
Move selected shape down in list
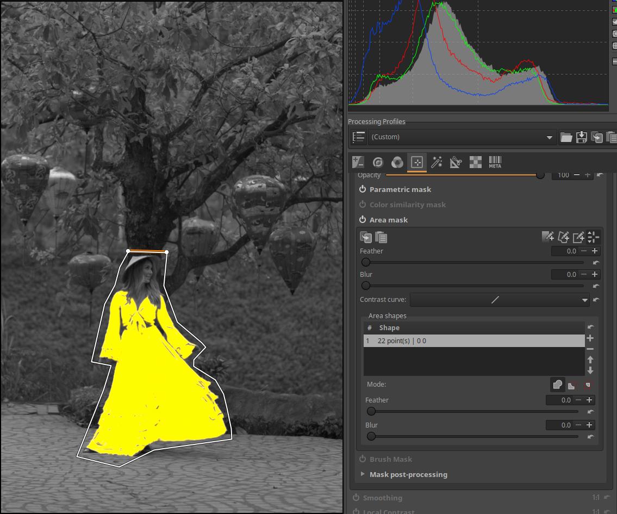click(x=590, y=370)
